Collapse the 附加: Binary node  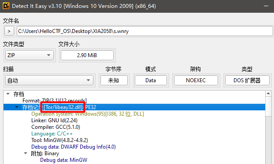pyautogui.click(x=26, y=153)
